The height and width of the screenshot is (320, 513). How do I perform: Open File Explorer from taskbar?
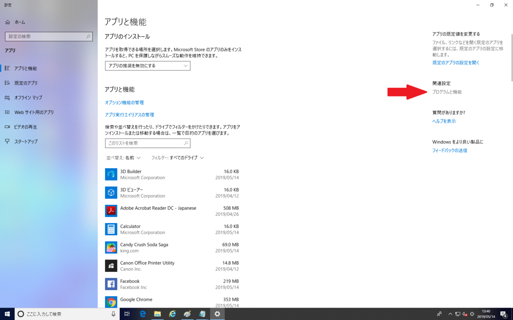pyautogui.click(x=157, y=314)
